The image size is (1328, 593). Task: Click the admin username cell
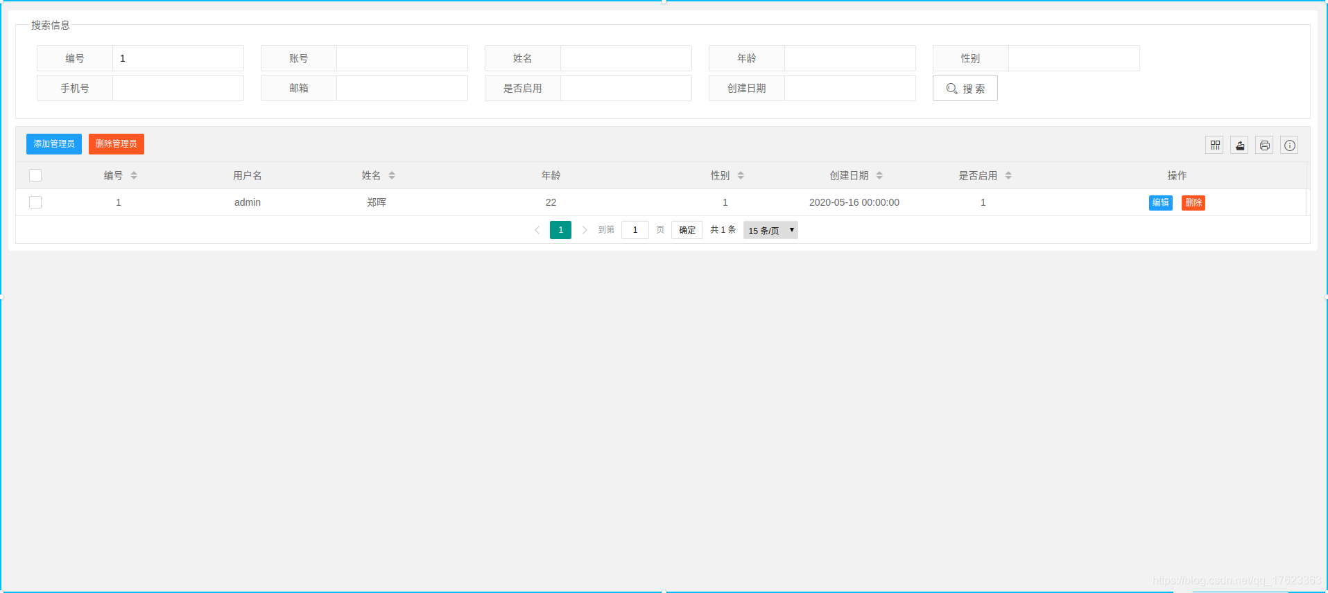pyautogui.click(x=248, y=202)
